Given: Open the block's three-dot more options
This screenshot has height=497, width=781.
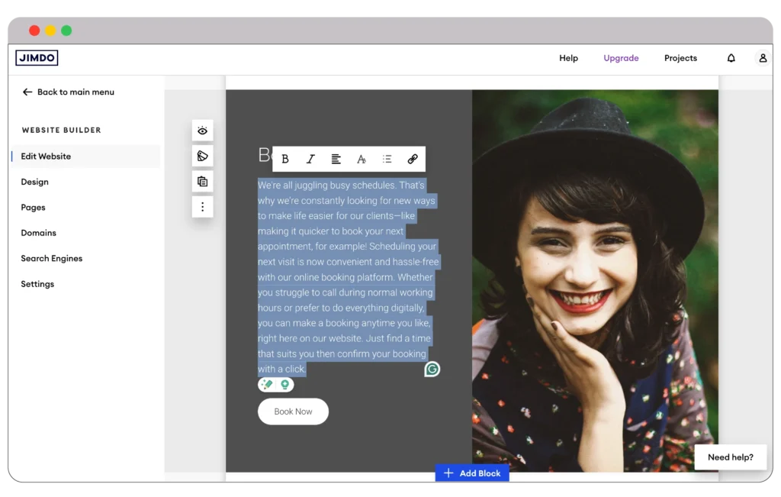Looking at the screenshot, I should pos(202,207).
